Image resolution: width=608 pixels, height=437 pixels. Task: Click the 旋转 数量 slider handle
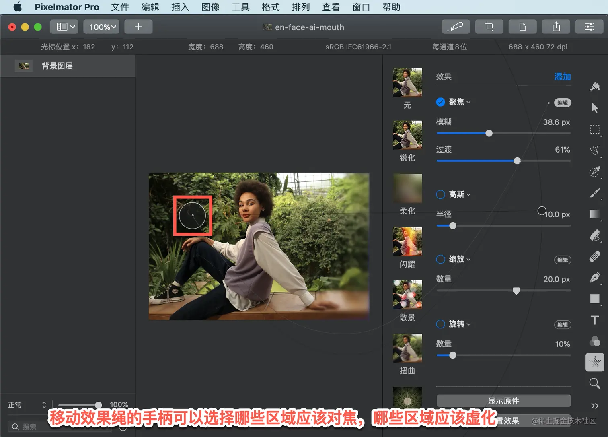[453, 355]
